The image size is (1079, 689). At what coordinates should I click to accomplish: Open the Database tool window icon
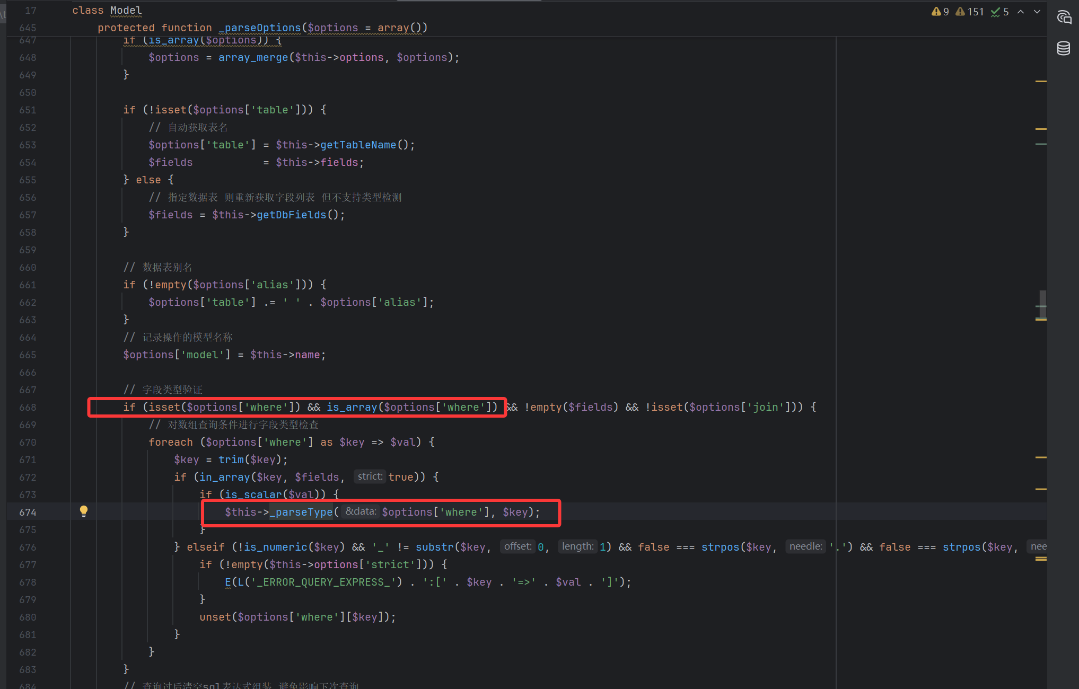pyautogui.click(x=1064, y=48)
